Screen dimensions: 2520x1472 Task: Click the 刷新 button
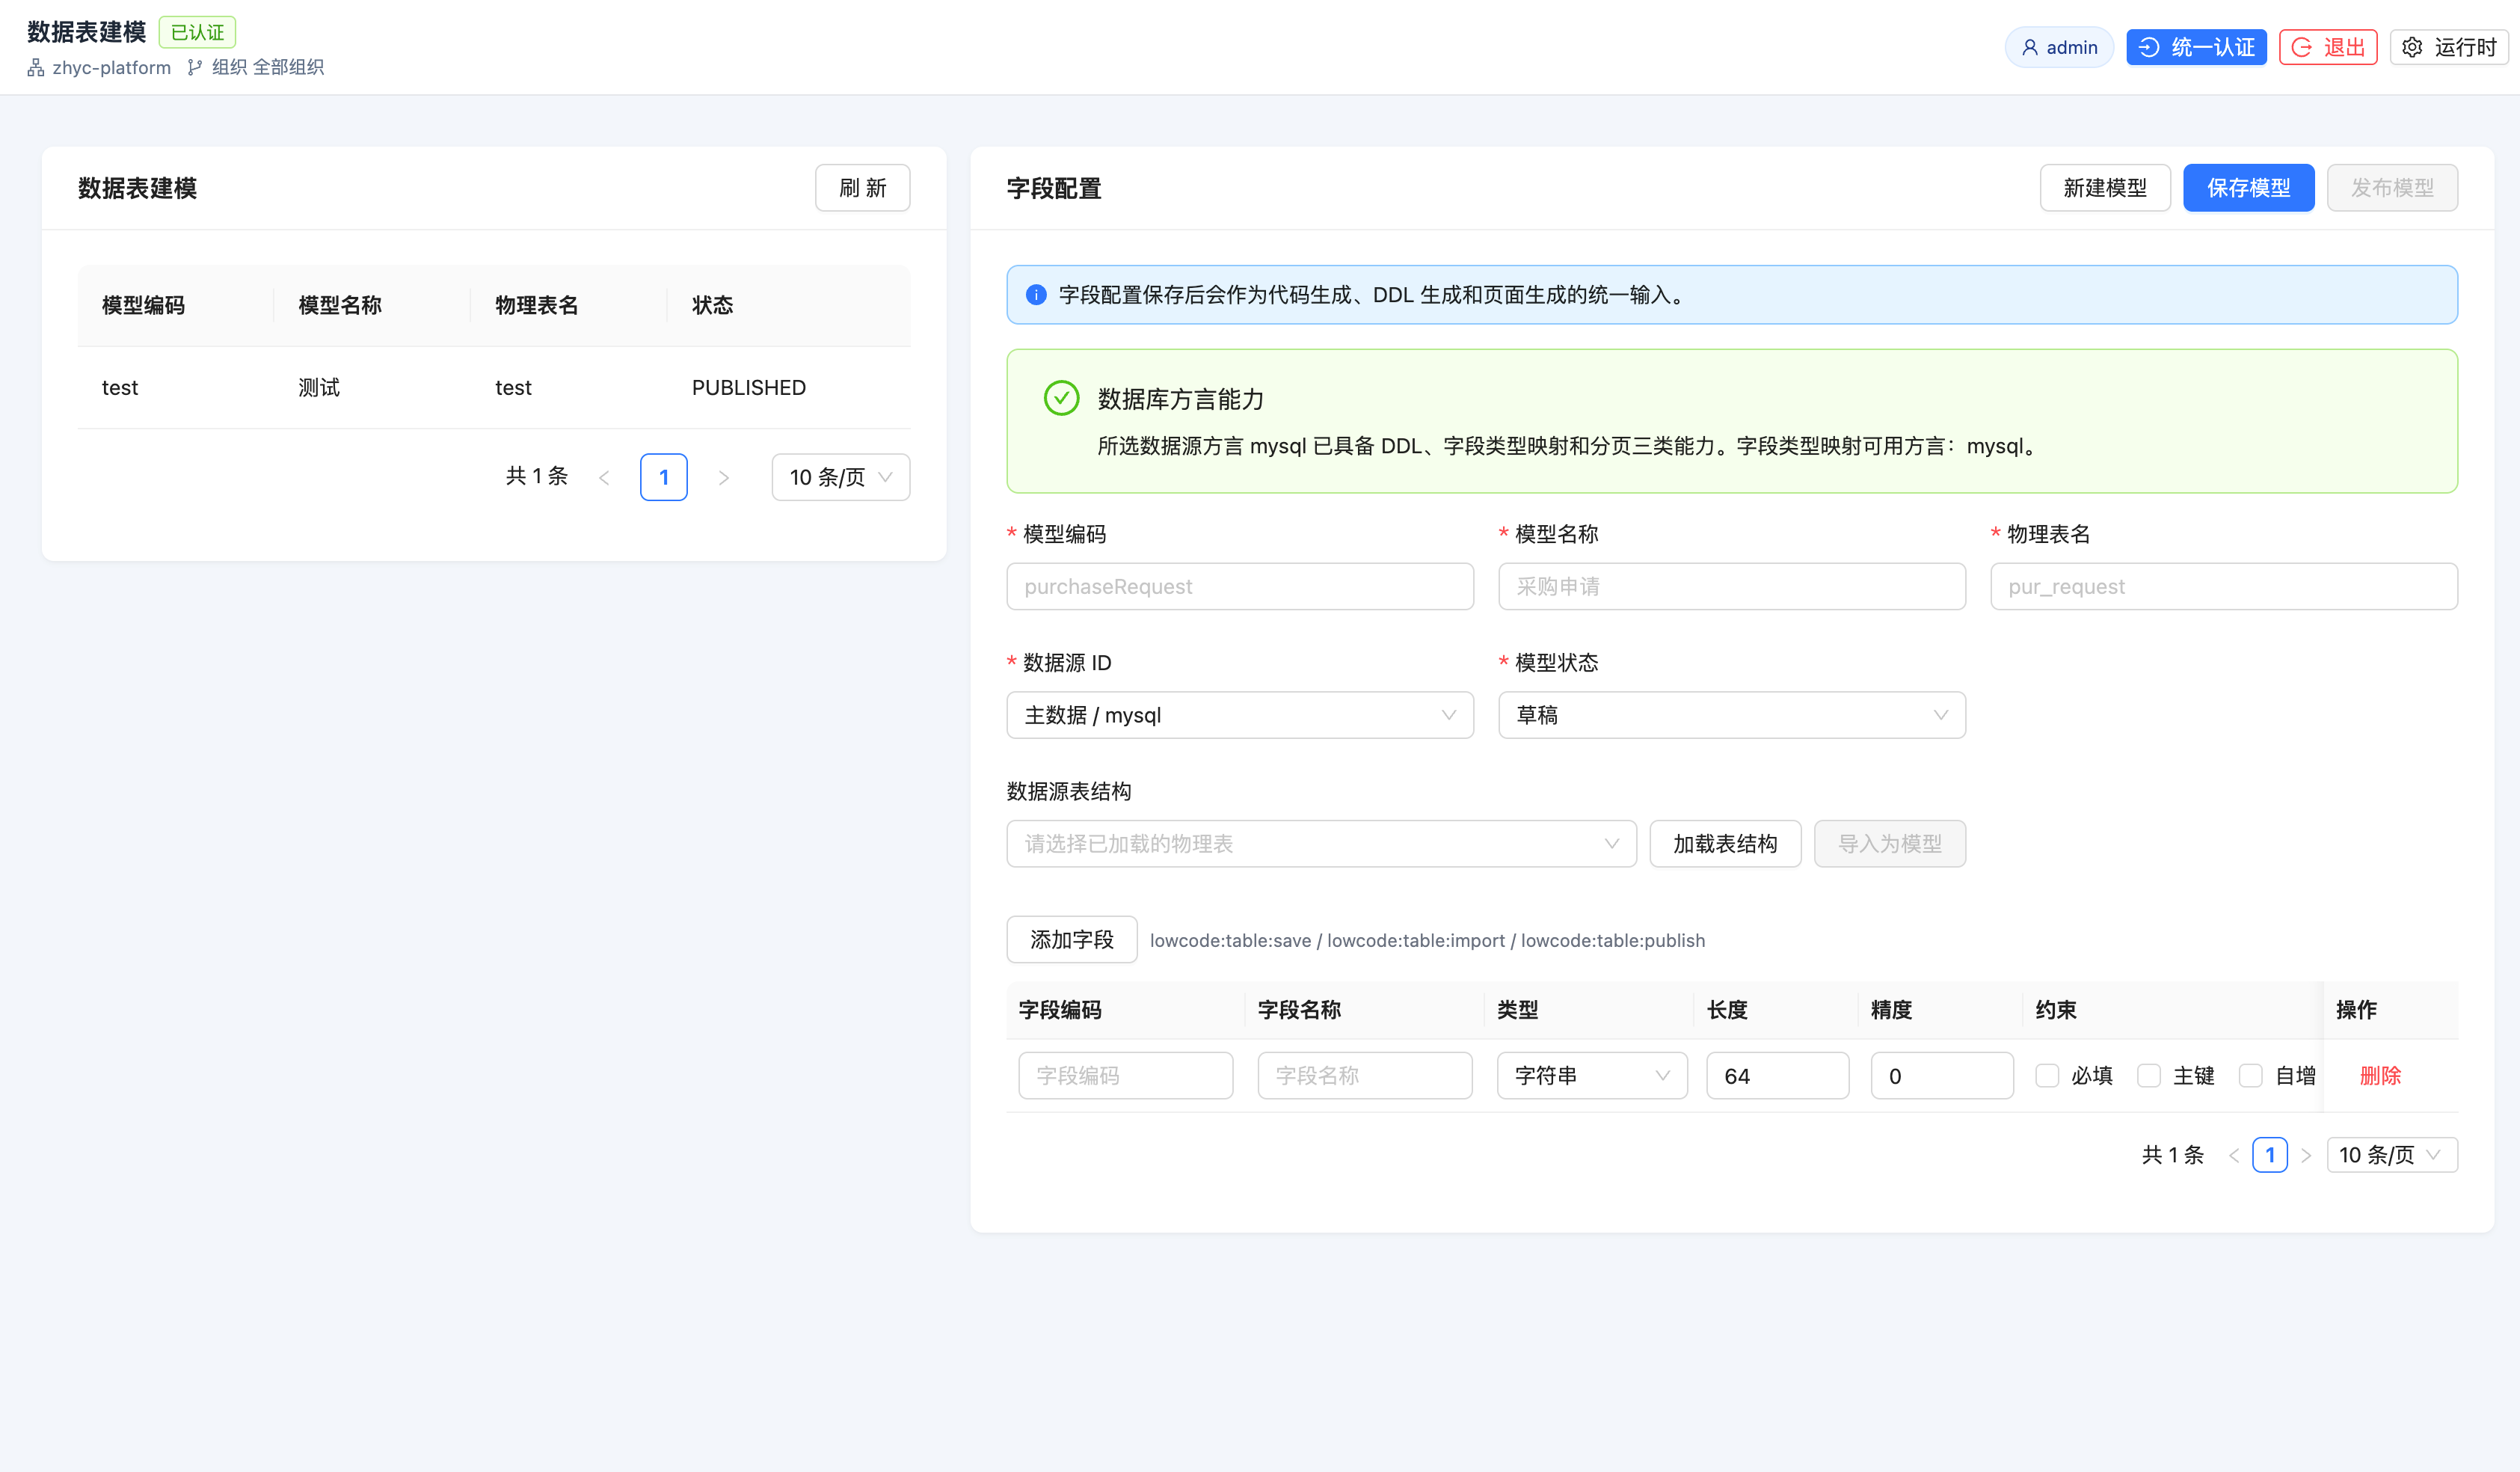click(862, 188)
